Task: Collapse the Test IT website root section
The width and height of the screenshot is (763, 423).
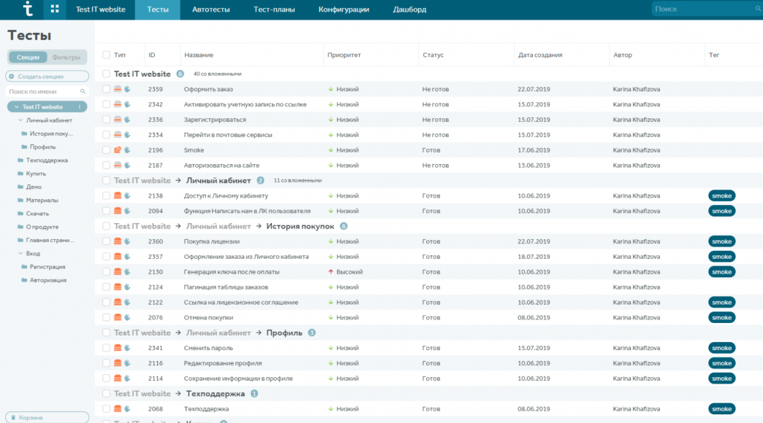Action: 15,107
